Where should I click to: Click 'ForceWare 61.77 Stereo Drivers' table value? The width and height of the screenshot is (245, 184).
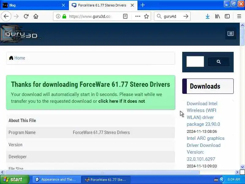click(101, 132)
